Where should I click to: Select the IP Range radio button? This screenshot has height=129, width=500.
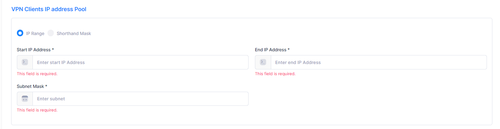(x=20, y=33)
